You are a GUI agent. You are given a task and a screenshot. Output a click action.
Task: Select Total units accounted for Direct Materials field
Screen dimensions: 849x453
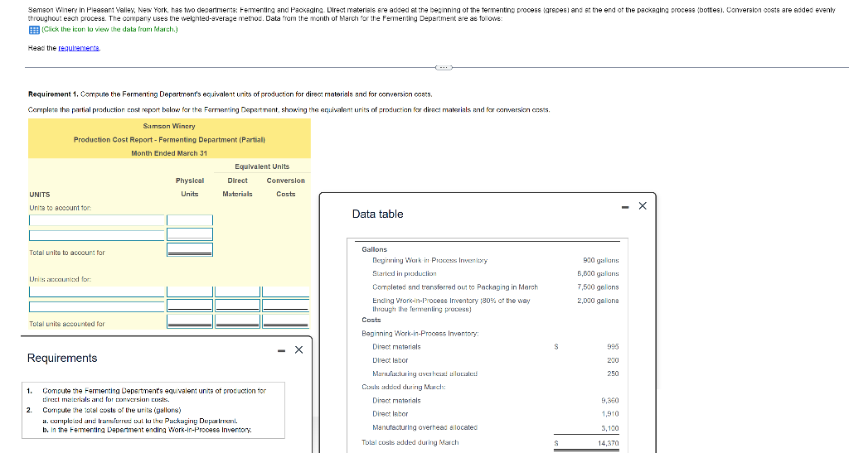(x=238, y=321)
